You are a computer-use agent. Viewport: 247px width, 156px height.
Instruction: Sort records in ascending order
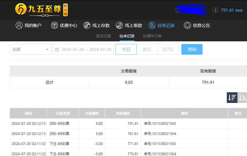[242, 98]
